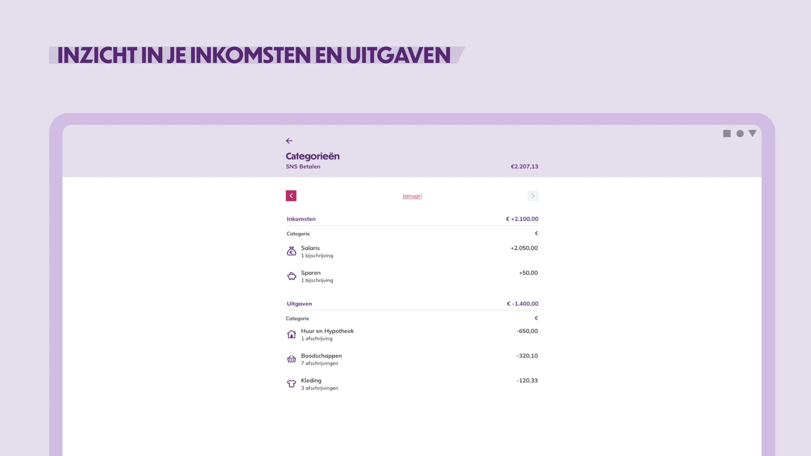
Task: Click the rent amount -650,00
Action: point(527,331)
